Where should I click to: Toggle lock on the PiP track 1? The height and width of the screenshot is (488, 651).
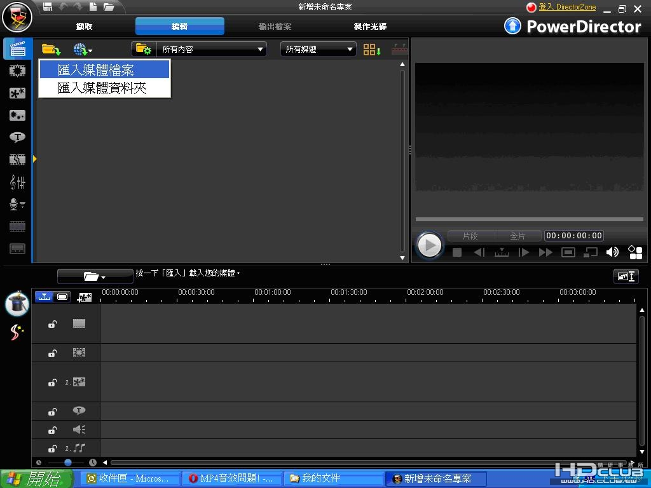[x=52, y=382]
